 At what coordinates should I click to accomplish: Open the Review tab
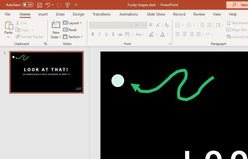[x=199, y=14]
